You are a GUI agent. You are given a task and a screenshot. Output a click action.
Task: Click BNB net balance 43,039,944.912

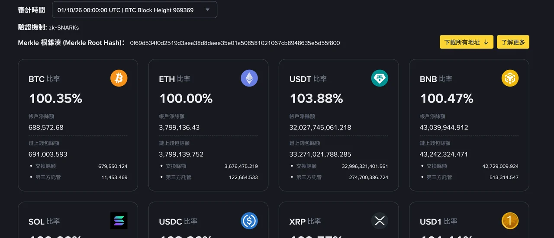point(444,128)
